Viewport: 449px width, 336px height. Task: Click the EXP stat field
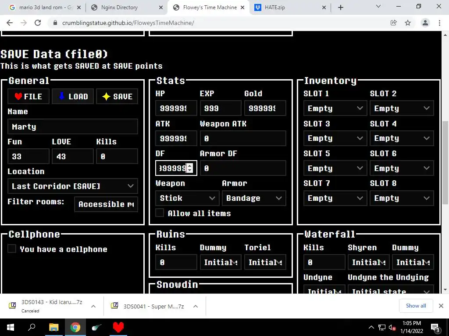click(221, 108)
